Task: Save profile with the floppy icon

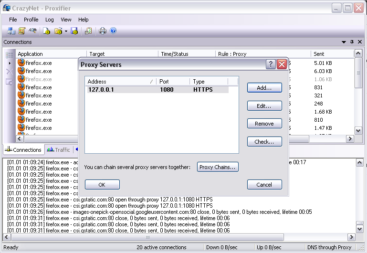Action: pos(74,31)
